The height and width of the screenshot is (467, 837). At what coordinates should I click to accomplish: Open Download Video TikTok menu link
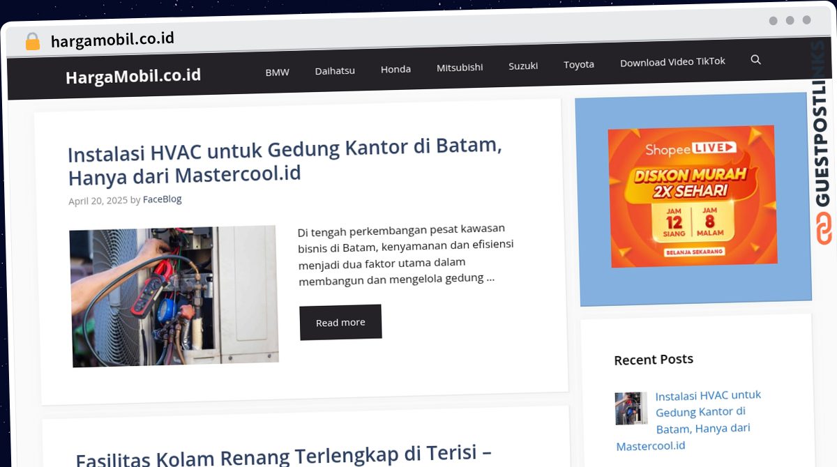tap(672, 62)
